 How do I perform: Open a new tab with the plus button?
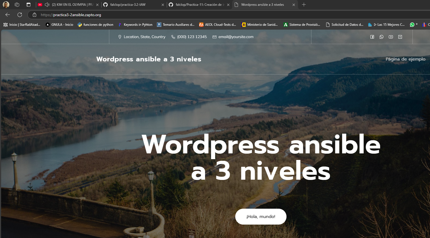point(304,5)
